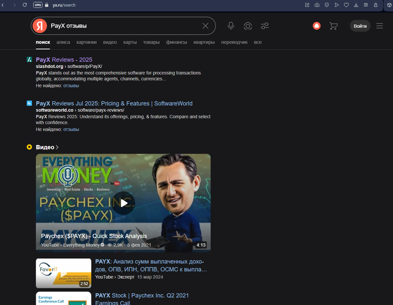Open the red Alice assistant icon
The width and height of the screenshot is (393, 305).
(x=317, y=26)
